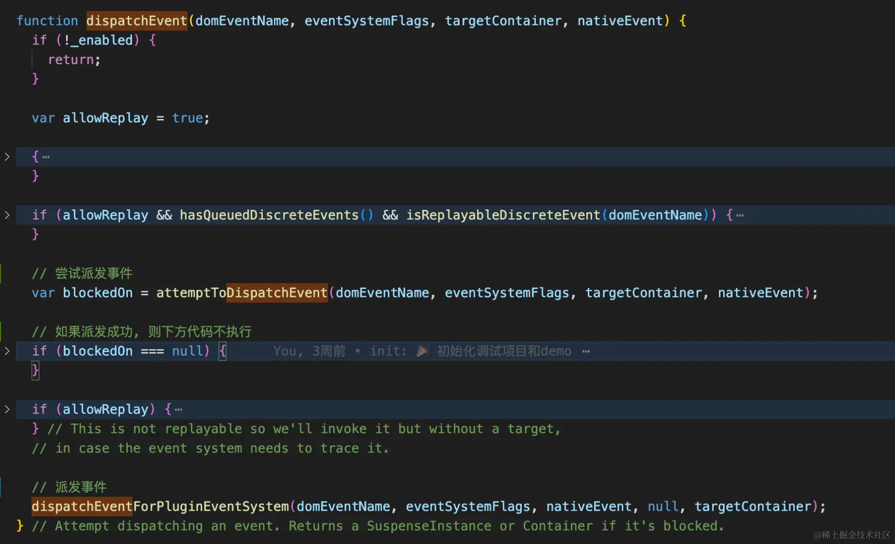This screenshot has width=895, height=544.
Task: Expand the folded bare block with the fold chevron
Action: tap(7, 157)
